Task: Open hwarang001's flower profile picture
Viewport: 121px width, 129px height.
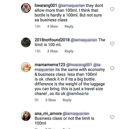Action: click(x=26, y=8)
